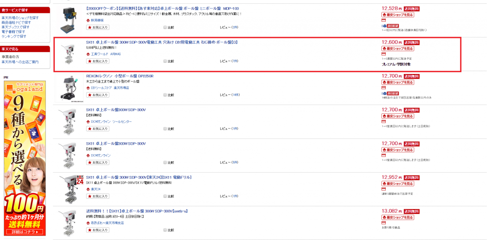Click credit card icon in REXON DP2250R row
The image size is (487, 240).
[x=384, y=88]
